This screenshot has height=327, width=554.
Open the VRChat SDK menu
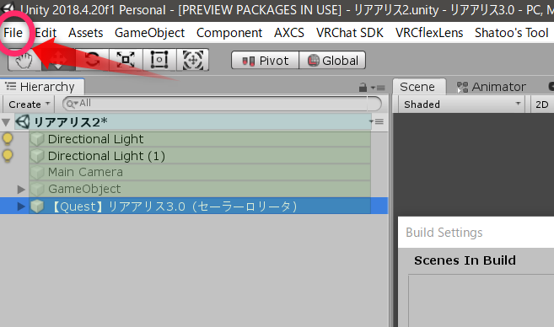coord(349,33)
